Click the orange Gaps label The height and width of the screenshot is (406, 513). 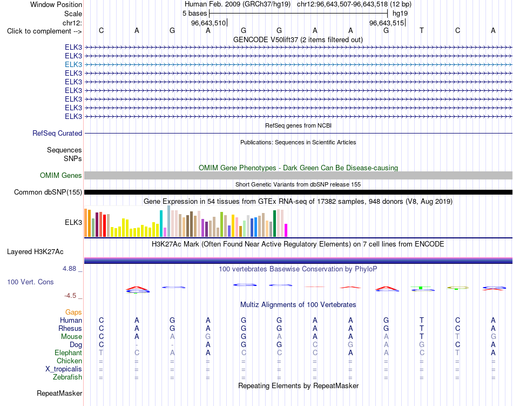pos(73,312)
